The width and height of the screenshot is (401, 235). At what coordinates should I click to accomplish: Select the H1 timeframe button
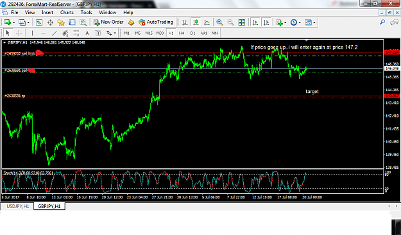[171, 33]
